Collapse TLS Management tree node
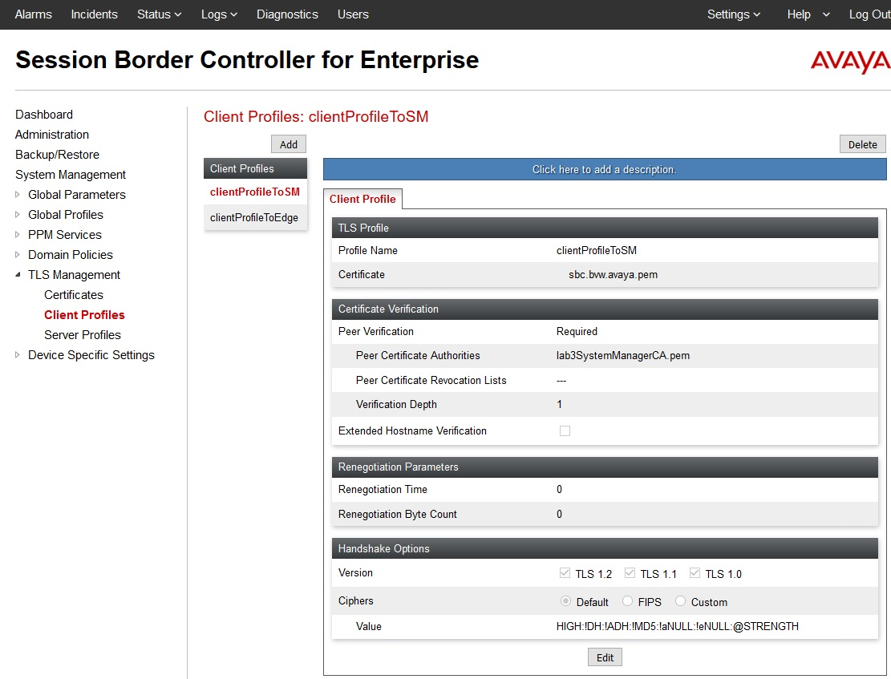 tap(18, 274)
